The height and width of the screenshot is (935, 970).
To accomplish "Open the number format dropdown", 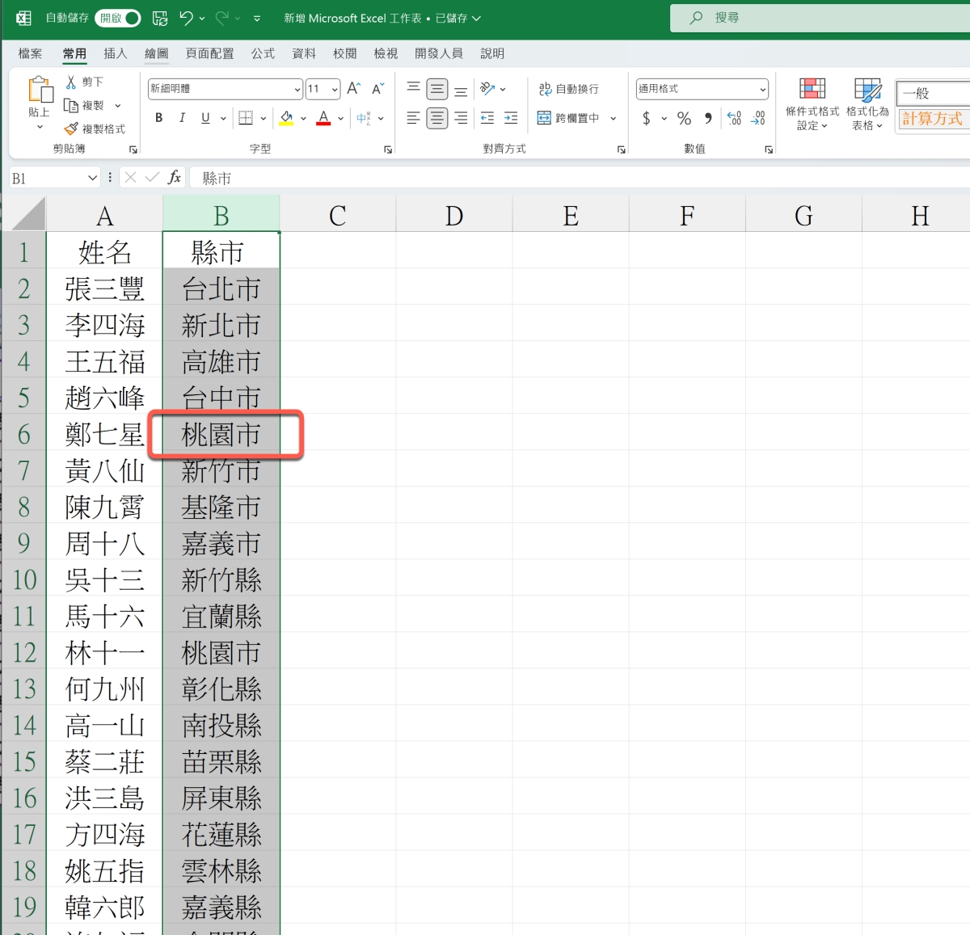I will point(762,89).
